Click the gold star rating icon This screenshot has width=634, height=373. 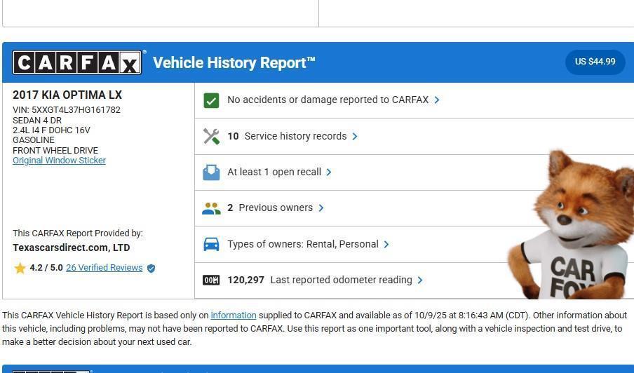20,268
